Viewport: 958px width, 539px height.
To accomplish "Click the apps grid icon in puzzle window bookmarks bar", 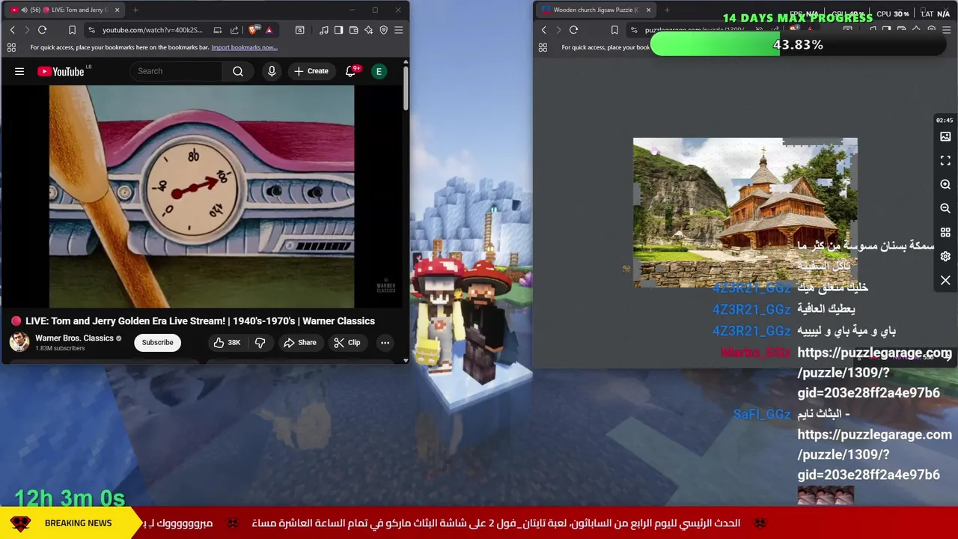I will [x=543, y=47].
